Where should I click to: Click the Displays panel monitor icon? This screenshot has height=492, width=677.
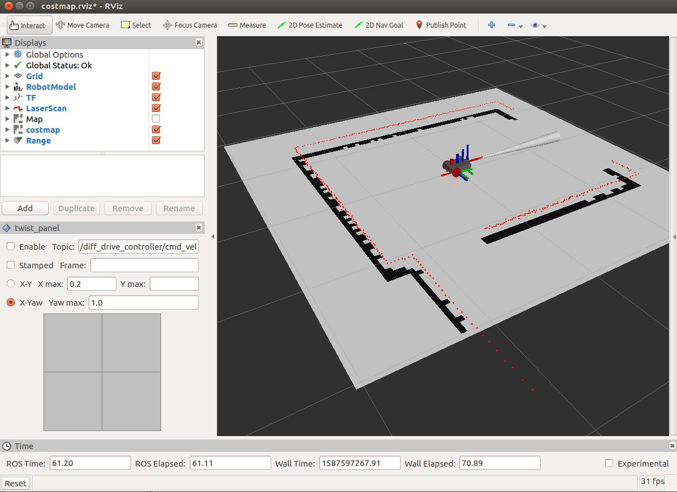click(7, 43)
